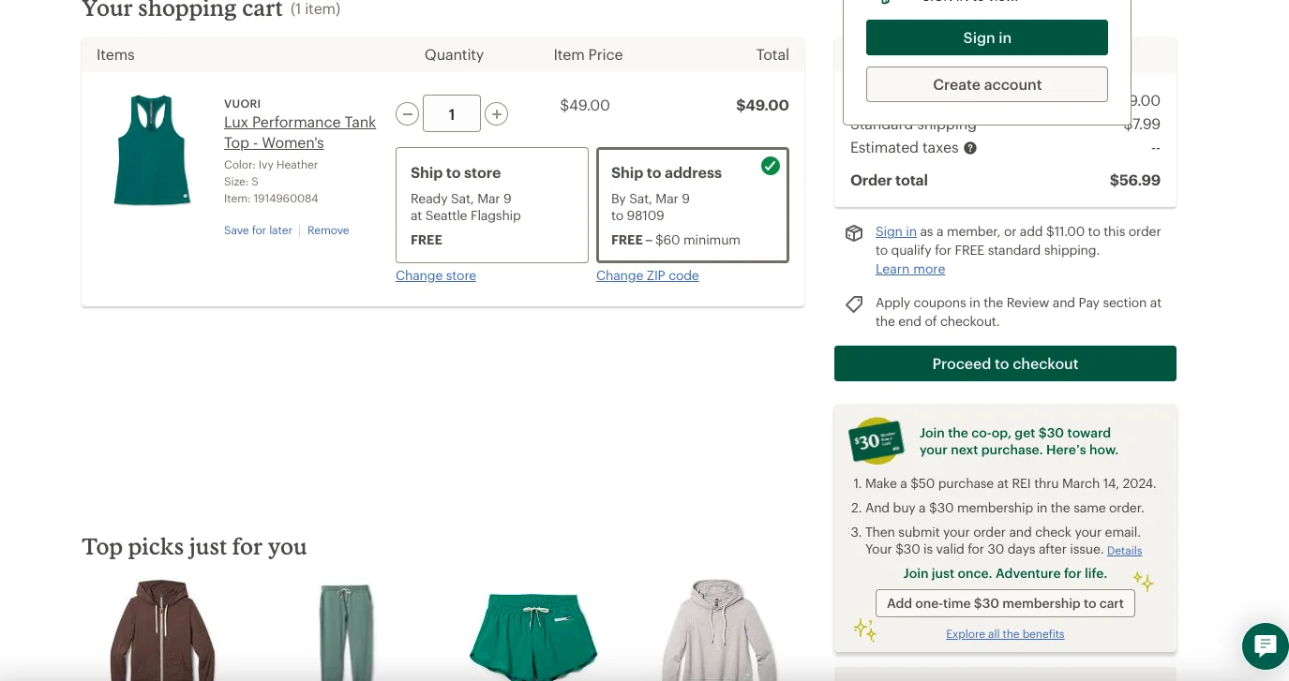Select the Ship to address option
Viewport: 1289px width, 681px height.
coord(693,205)
